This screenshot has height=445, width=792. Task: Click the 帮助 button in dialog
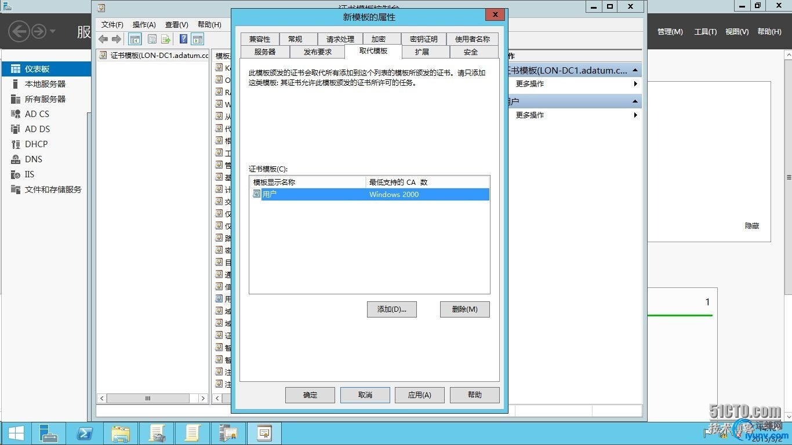pyautogui.click(x=475, y=395)
